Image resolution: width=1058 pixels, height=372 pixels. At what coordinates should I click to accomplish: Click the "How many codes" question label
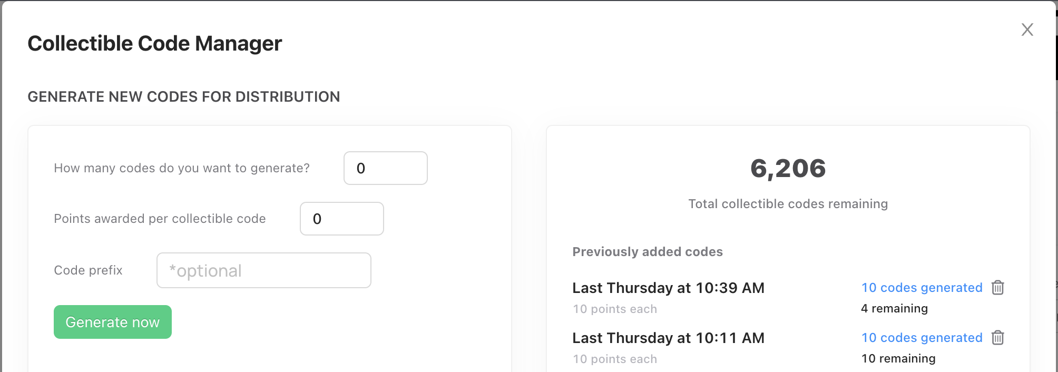click(x=182, y=168)
